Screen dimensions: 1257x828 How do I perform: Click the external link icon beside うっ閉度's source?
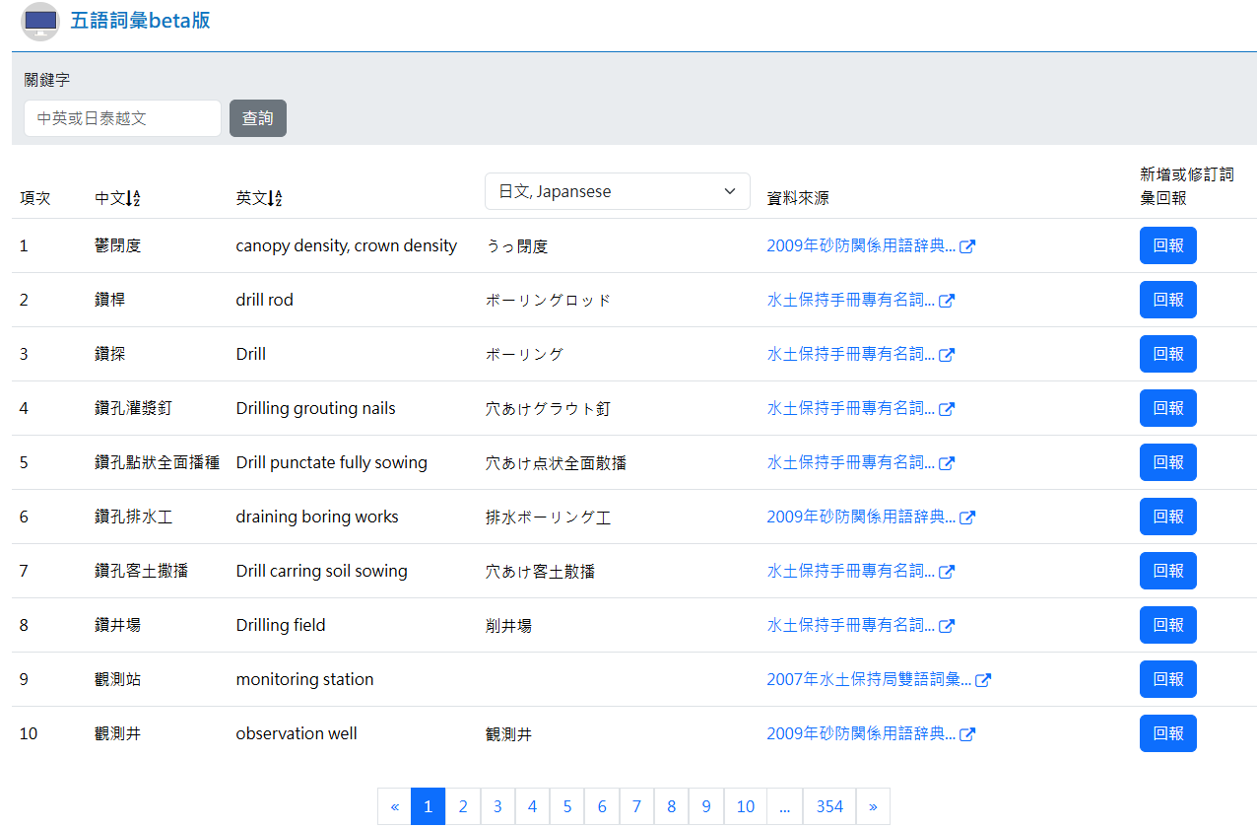click(968, 245)
